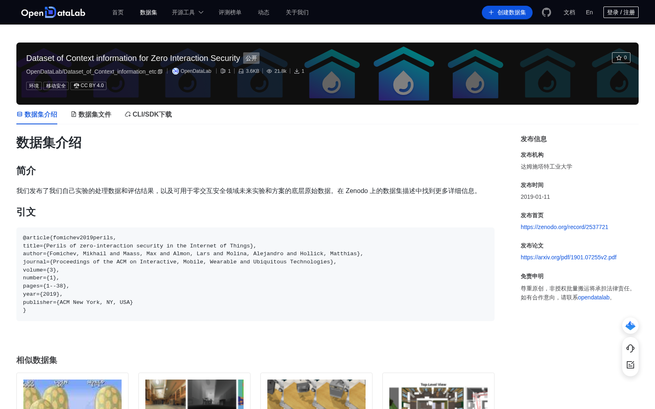
Task: Select the 数据集介绍 tab
Action: [37, 115]
